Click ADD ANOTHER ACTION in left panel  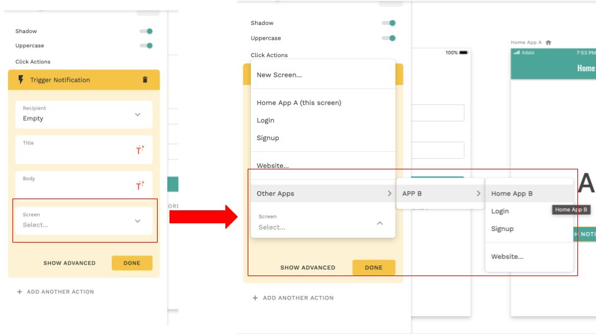tap(60, 292)
